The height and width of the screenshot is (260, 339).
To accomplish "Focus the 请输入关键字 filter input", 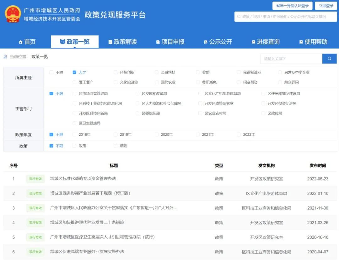I will click(291, 59).
